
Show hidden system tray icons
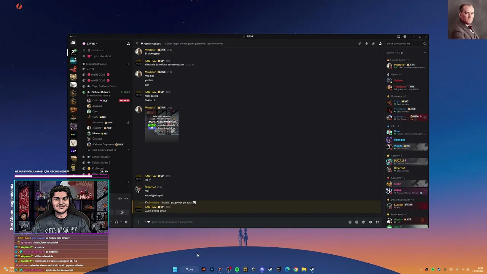tap(420, 269)
